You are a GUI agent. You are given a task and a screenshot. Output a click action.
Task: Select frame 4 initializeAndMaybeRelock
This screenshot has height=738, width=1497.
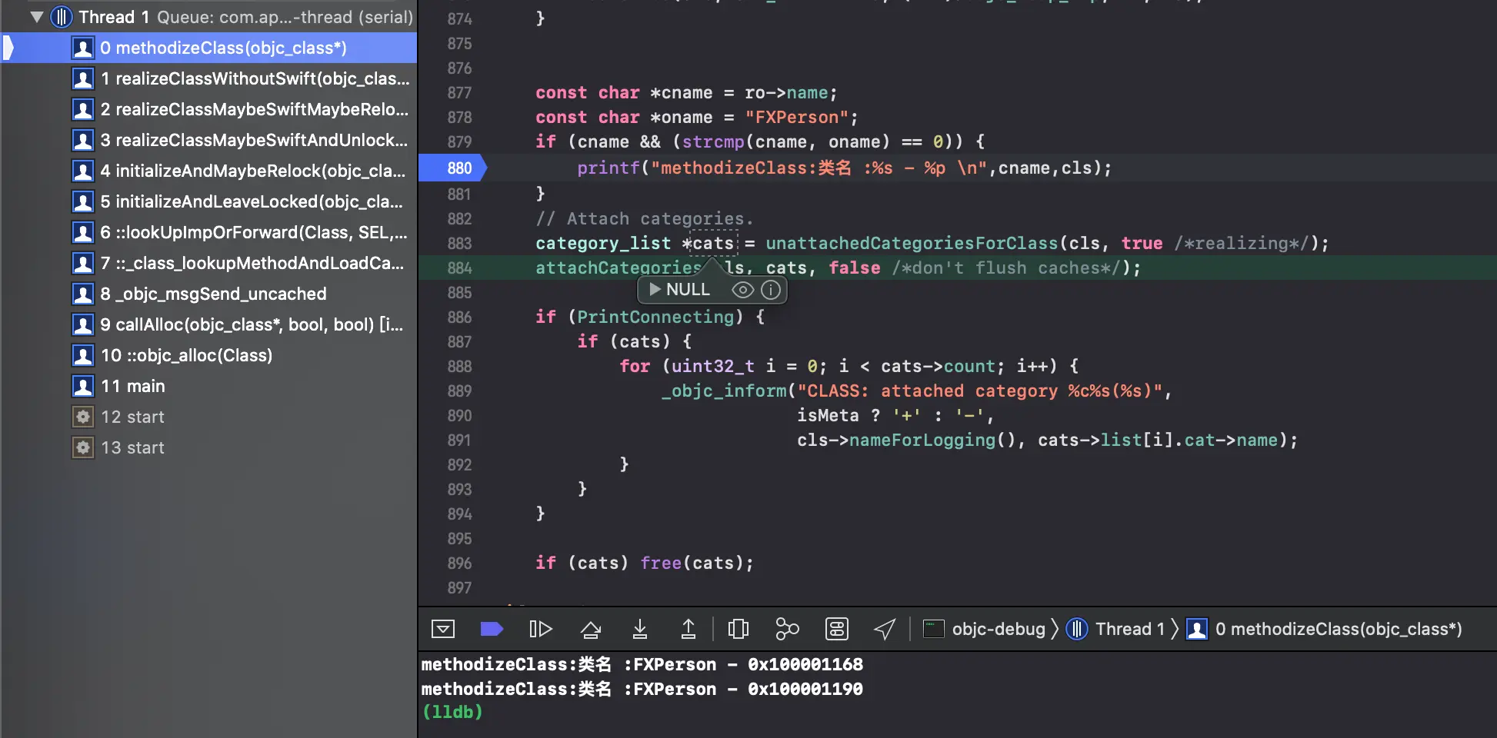point(208,171)
